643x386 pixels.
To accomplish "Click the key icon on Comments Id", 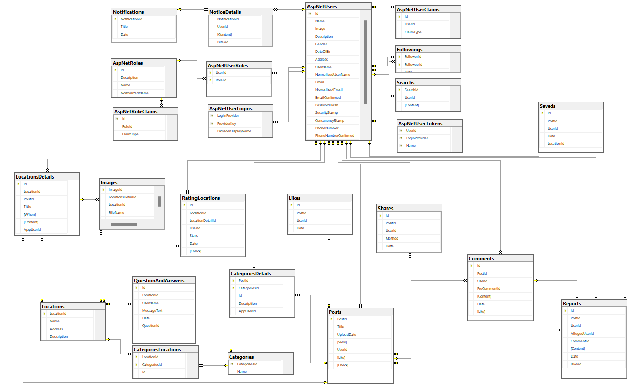I will point(472,265).
